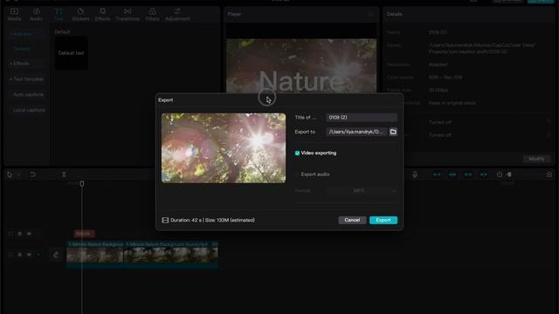559x314 pixels.
Task: Open the Transitions tab icon
Action: (128, 11)
